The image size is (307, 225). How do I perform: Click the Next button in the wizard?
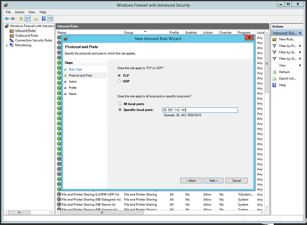click(x=214, y=181)
